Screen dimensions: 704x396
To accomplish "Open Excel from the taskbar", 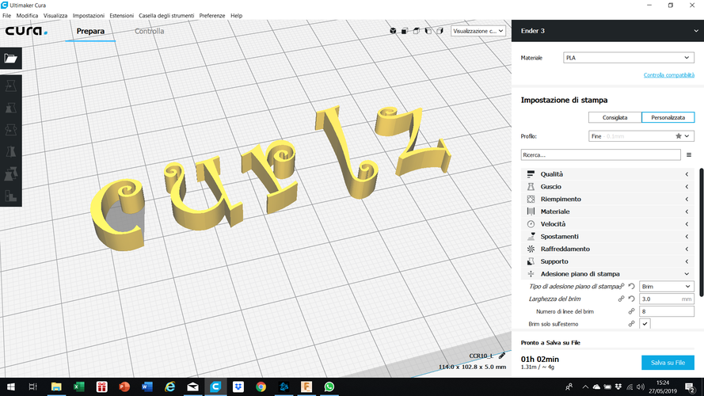I will tap(79, 386).
